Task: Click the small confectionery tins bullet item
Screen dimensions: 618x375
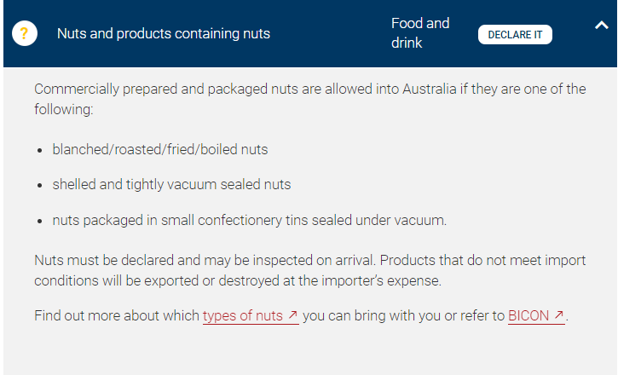Action: pos(250,220)
